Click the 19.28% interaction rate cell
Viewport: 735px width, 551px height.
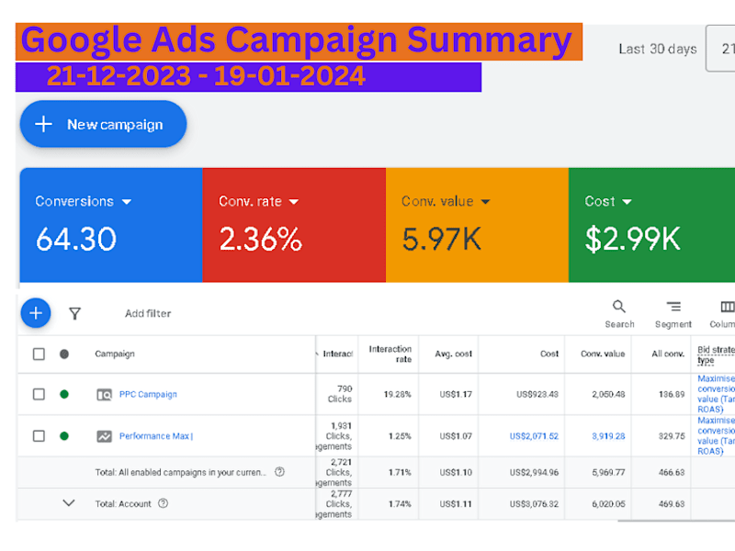coord(398,395)
